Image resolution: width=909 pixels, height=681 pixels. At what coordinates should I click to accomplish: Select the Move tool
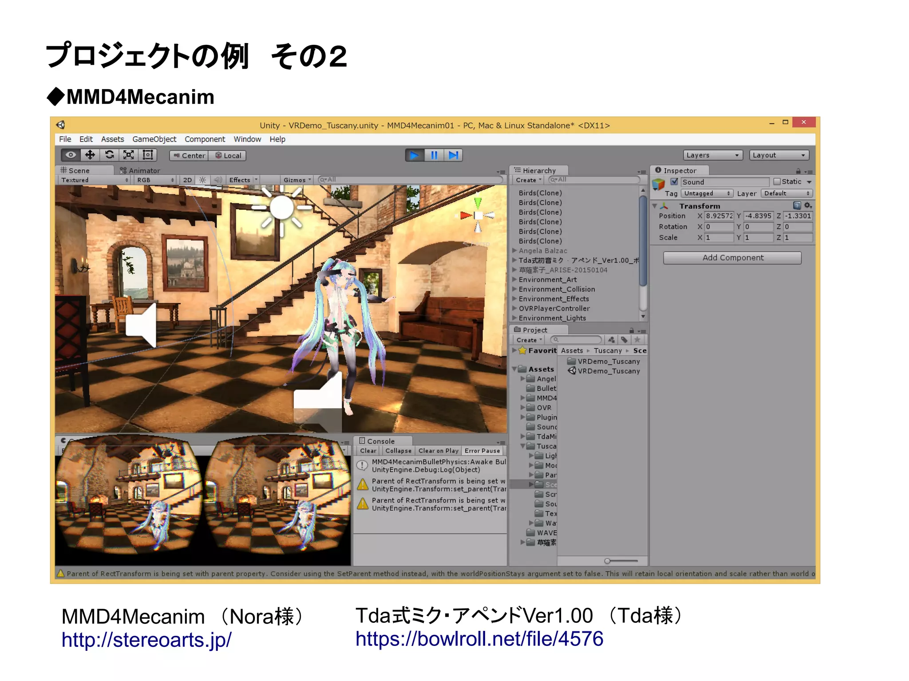[x=90, y=155]
